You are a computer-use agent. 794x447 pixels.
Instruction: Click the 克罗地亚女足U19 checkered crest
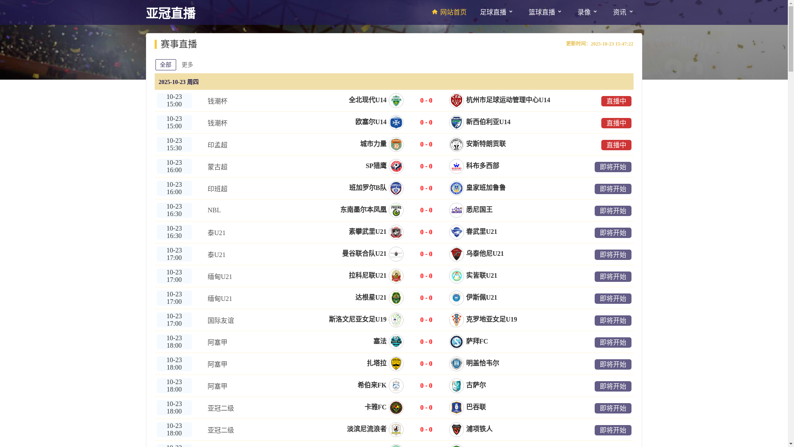pos(456,320)
